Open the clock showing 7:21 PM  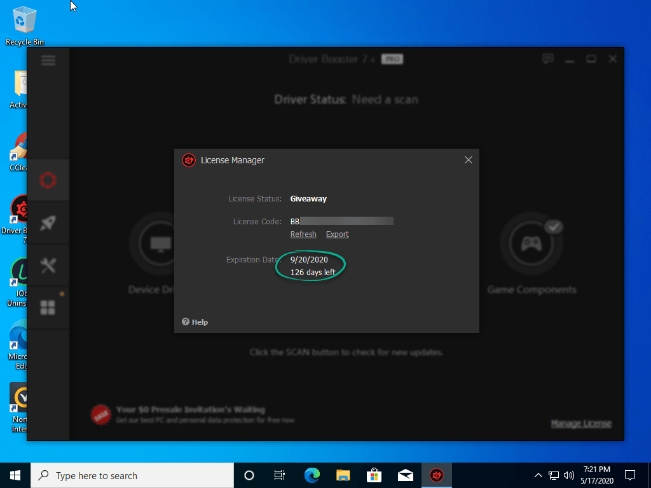click(x=596, y=475)
